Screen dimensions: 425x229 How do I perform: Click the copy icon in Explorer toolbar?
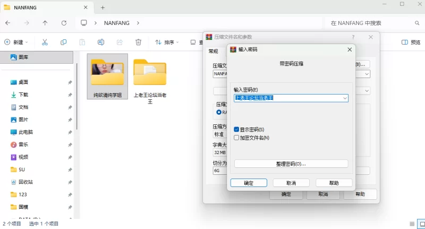coord(64,42)
